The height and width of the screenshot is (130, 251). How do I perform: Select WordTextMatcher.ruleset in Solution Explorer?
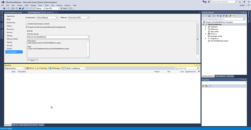(x=219, y=41)
